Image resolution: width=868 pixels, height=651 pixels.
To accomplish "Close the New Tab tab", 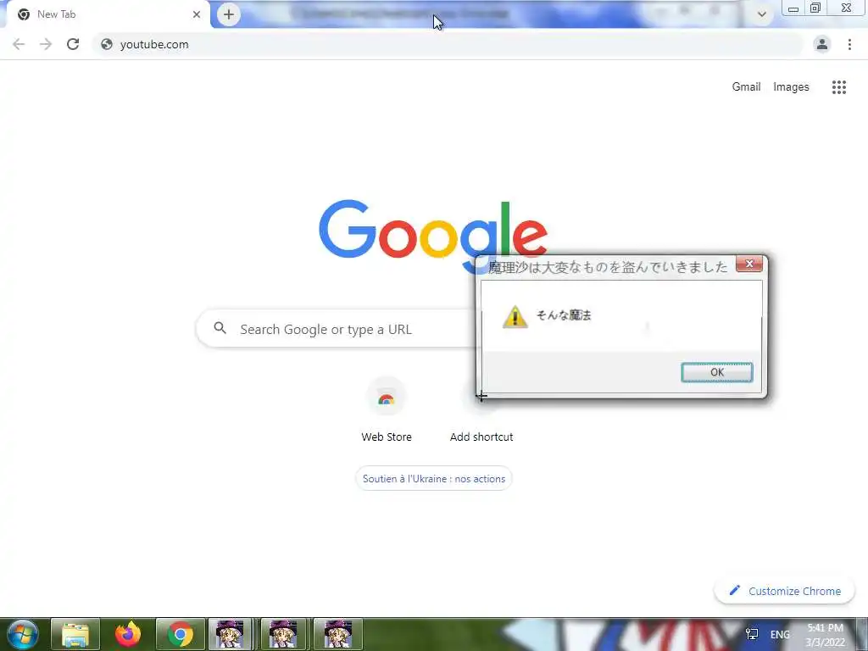I will pyautogui.click(x=197, y=14).
